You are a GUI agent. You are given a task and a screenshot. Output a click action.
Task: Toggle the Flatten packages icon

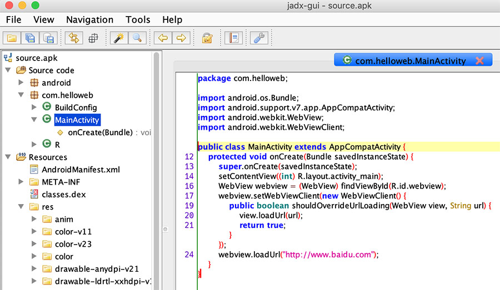[93, 38]
